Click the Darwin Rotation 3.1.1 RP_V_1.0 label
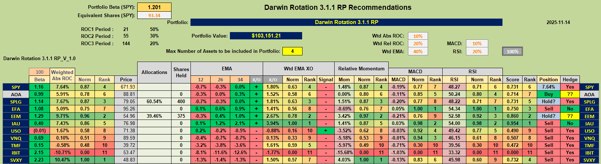This screenshot has width=601, height=164. pyautogui.click(x=39, y=58)
